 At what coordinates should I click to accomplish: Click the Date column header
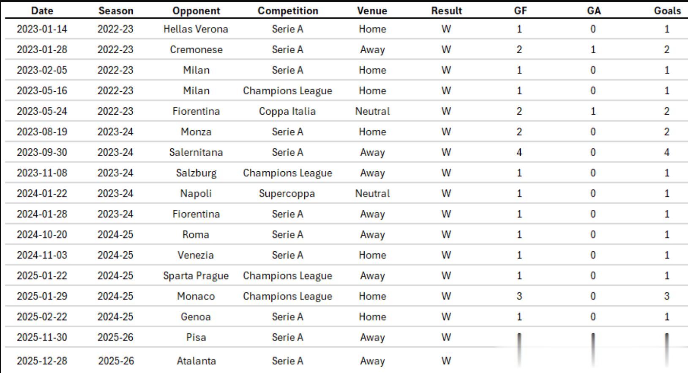pyautogui.click(x=42, y=11)
